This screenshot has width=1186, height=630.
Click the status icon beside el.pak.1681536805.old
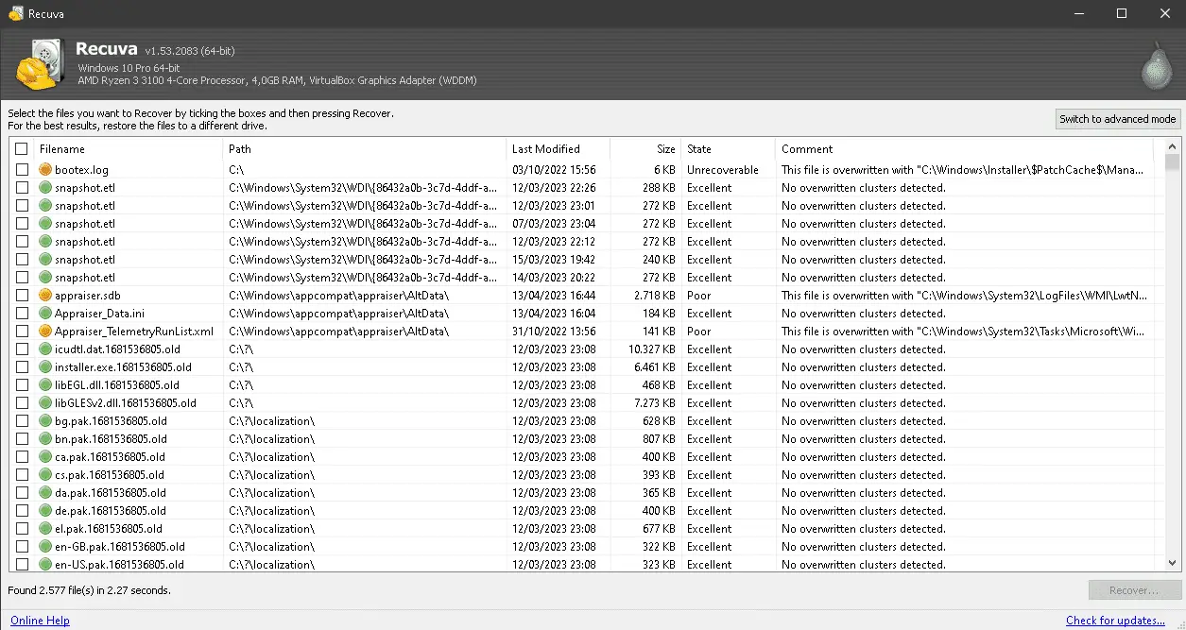pyautogui.click(x=45, y=529)
